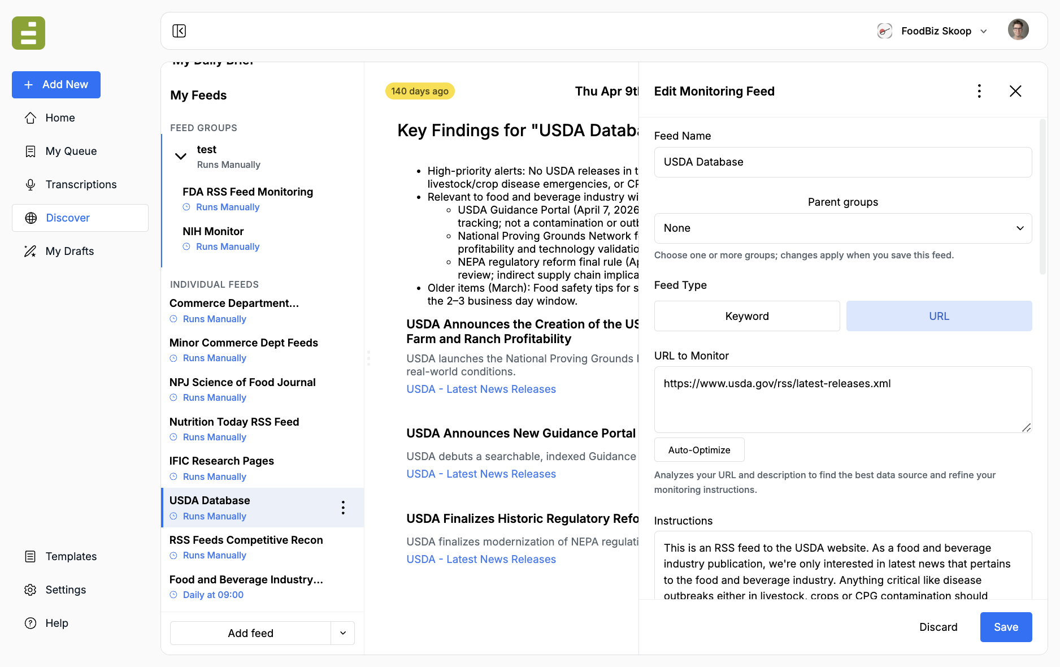Click the Add feed button
The height and width of the screenshot is (667, 1060).
250,633
